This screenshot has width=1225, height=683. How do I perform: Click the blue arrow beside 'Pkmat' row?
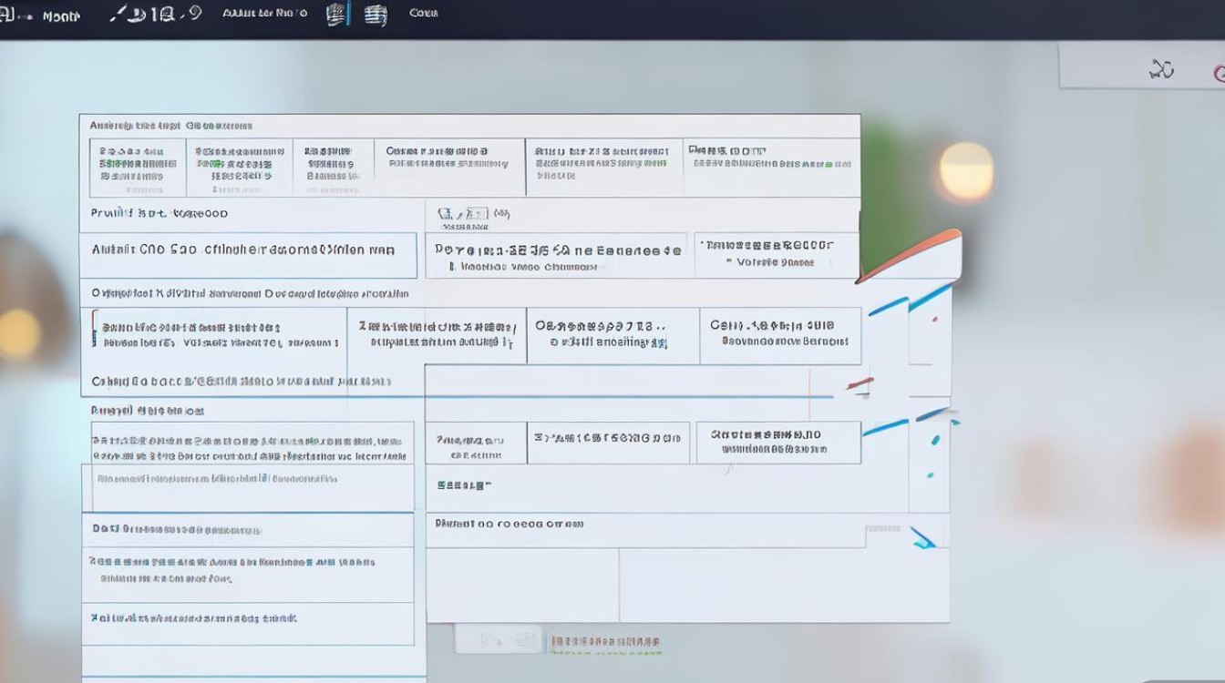coord(924,541)
